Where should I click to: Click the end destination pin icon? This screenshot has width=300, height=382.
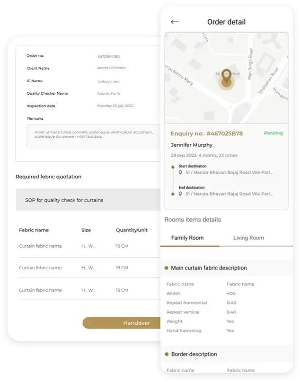180,194
